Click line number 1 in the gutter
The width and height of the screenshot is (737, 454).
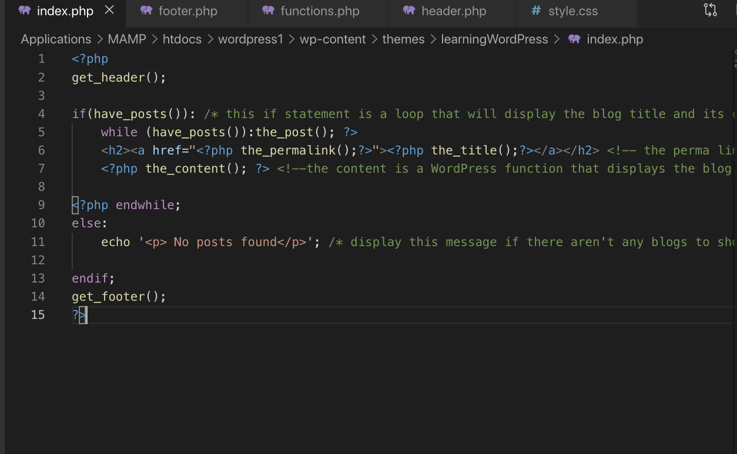tap(41, 59)
